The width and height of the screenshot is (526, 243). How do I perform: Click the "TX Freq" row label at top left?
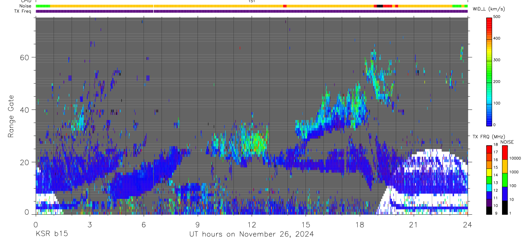(23, 11)
